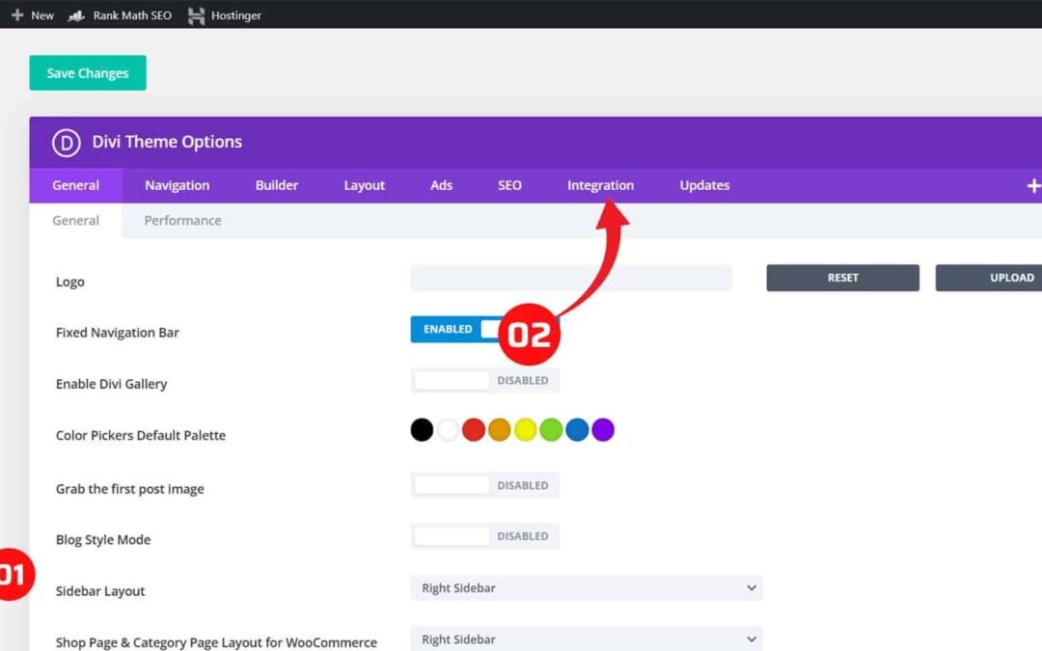
Task: Pick the white palette color swatch
Action: [x=448, y=430]
